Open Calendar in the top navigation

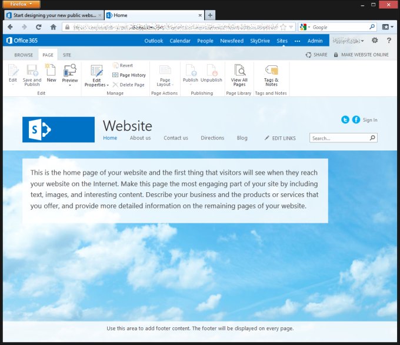[x=180, y=41]
